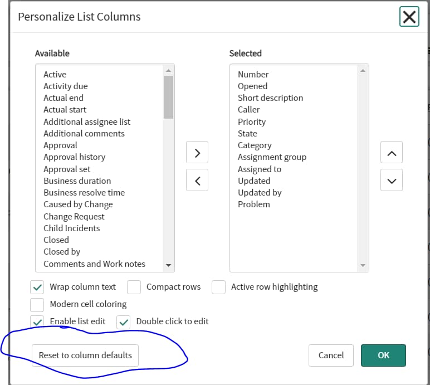The width and height of the screenshot is (430, 385).
Task: Enable Modern cell coloring checkbox
Action: point(37,305)
